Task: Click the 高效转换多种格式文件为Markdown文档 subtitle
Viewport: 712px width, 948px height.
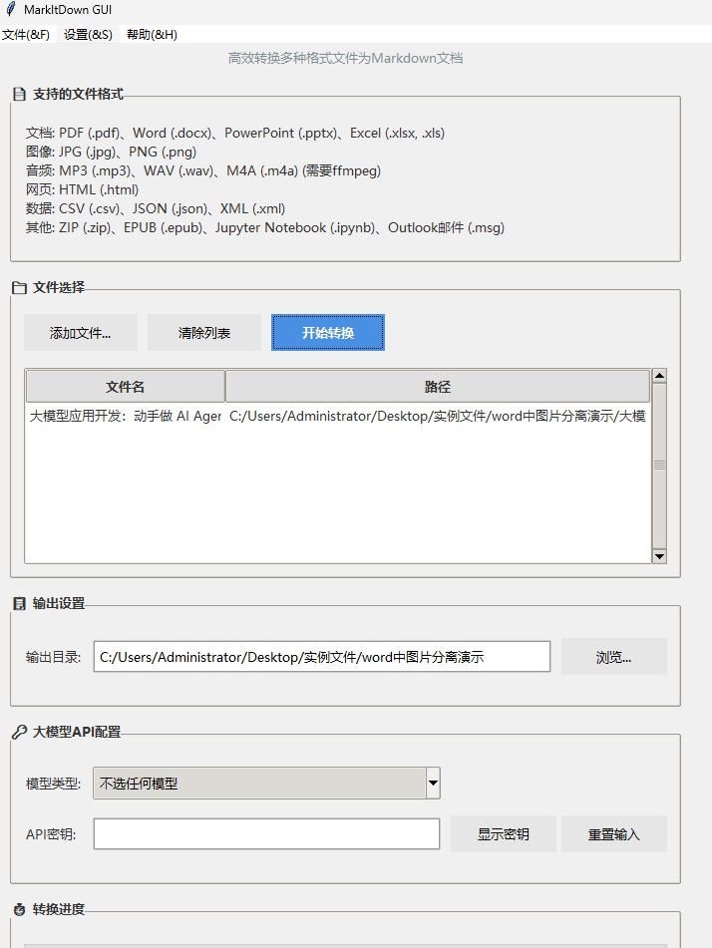Action: pyautogui.click(x=345, y=58)
